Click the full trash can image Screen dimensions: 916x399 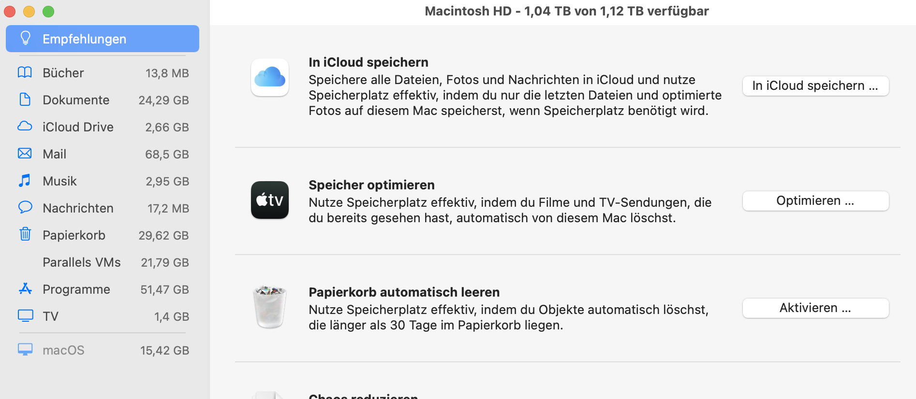point(270,307)
